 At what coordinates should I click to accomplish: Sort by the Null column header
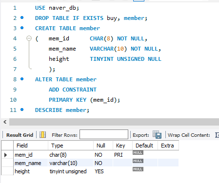[x=103, y=146]
